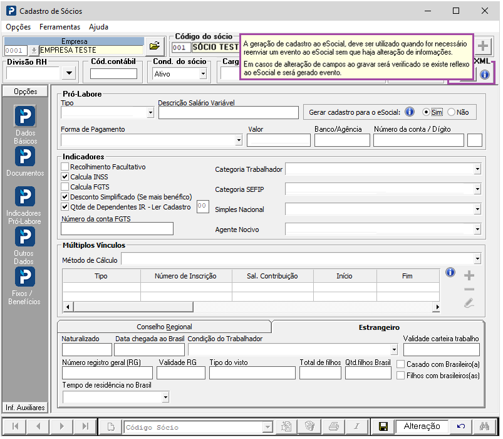The width and height of the screenshot is (503, 439).
Task: Click Tipo column header in vínculos table
Action: [101, 276]
